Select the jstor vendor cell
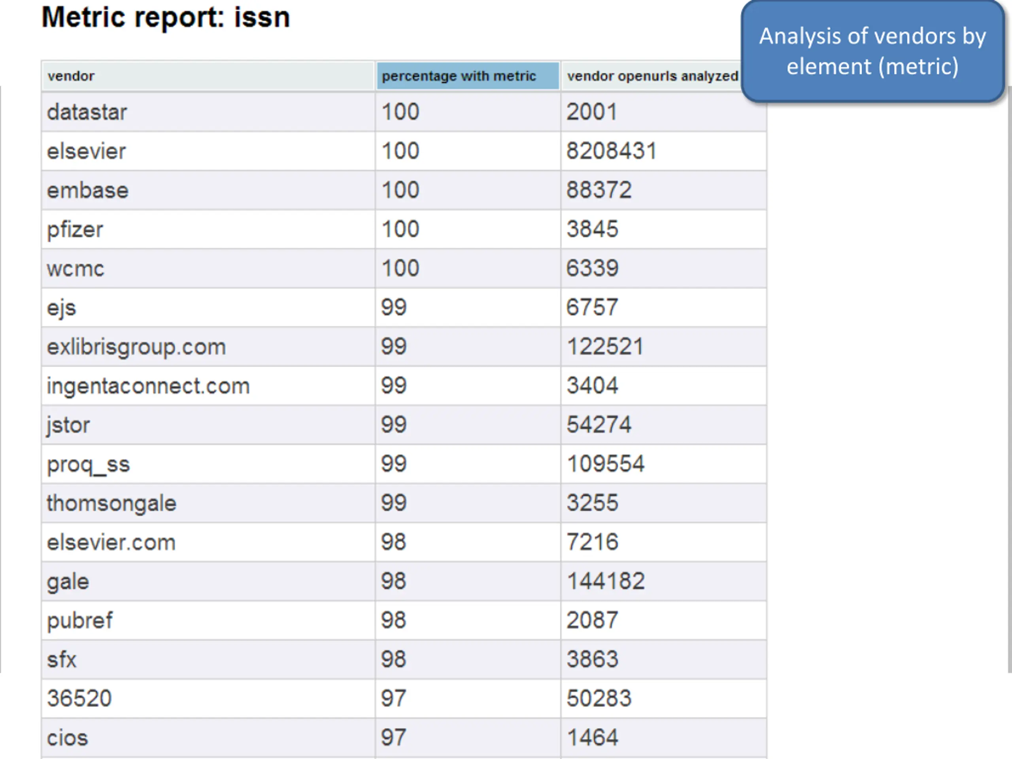The image size is (1012, 759). point(208,425)
